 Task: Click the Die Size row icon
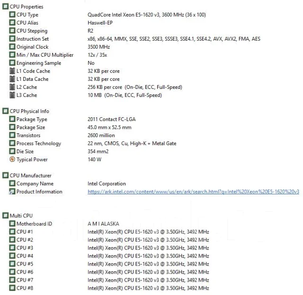click(x=12, y=151)
